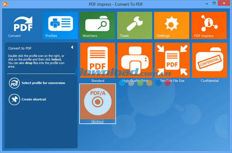Select the PDF/A Archive profile icon

click(x=97, y=102)
